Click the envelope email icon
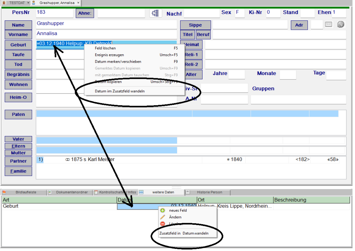 (329, 25)
